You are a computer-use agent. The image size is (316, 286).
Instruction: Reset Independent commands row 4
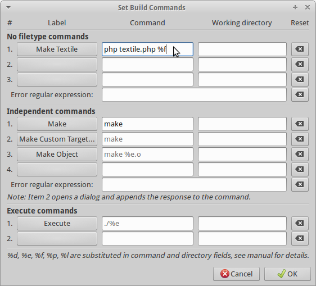point(300,169)
